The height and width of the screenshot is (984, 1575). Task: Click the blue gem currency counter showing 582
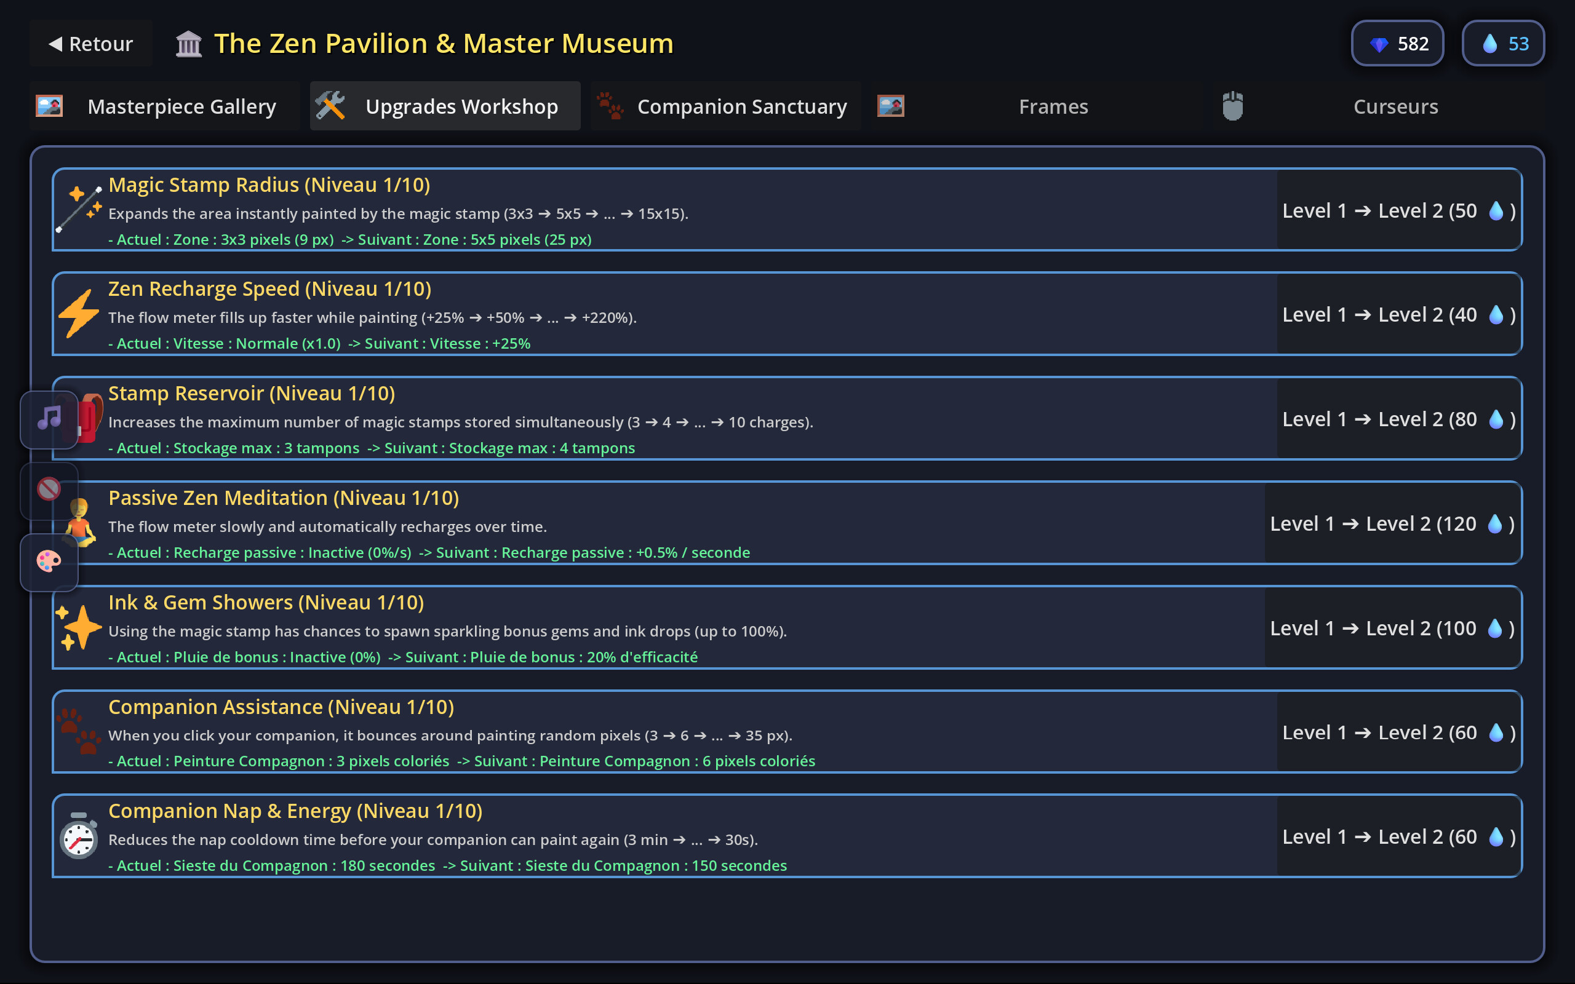pos(1397,44)
